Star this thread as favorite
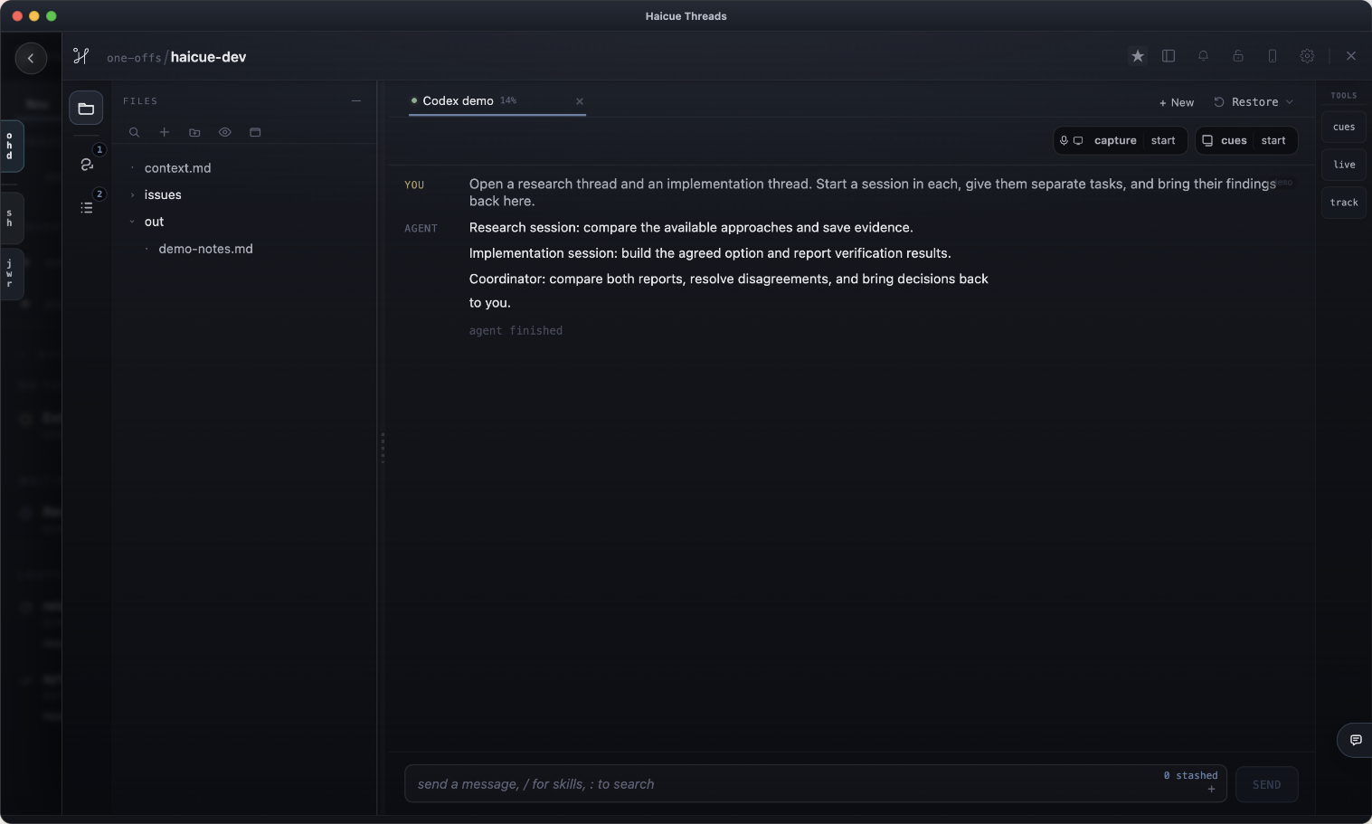The height and width of the screenshot is (824, 1372). point(1138,56)
